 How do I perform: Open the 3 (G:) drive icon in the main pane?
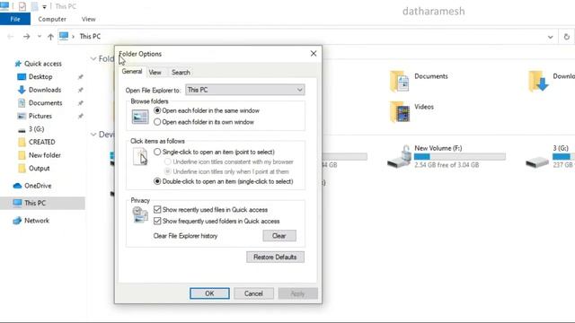[537, 161]
